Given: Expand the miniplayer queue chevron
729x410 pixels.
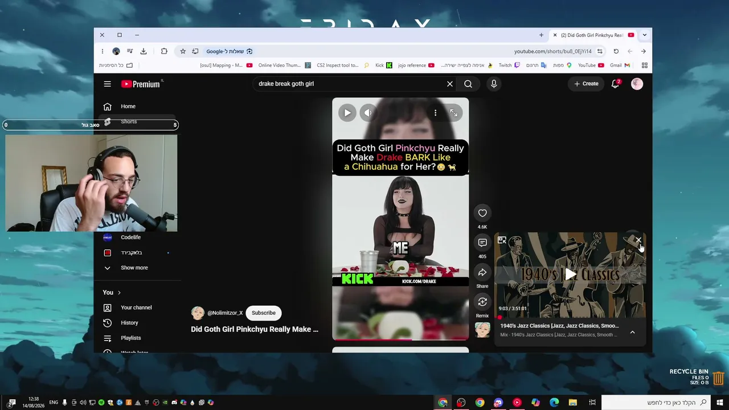Looking at the screenshot, I should [x=632, y=332].
